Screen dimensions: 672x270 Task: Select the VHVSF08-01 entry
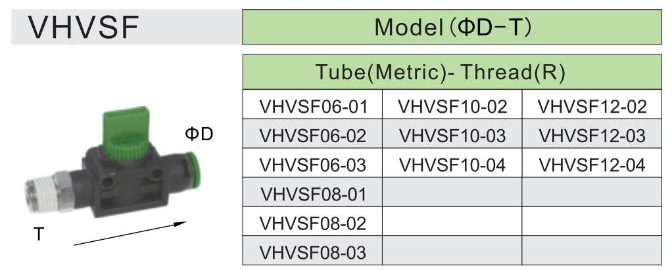click(x=312, y=194)
